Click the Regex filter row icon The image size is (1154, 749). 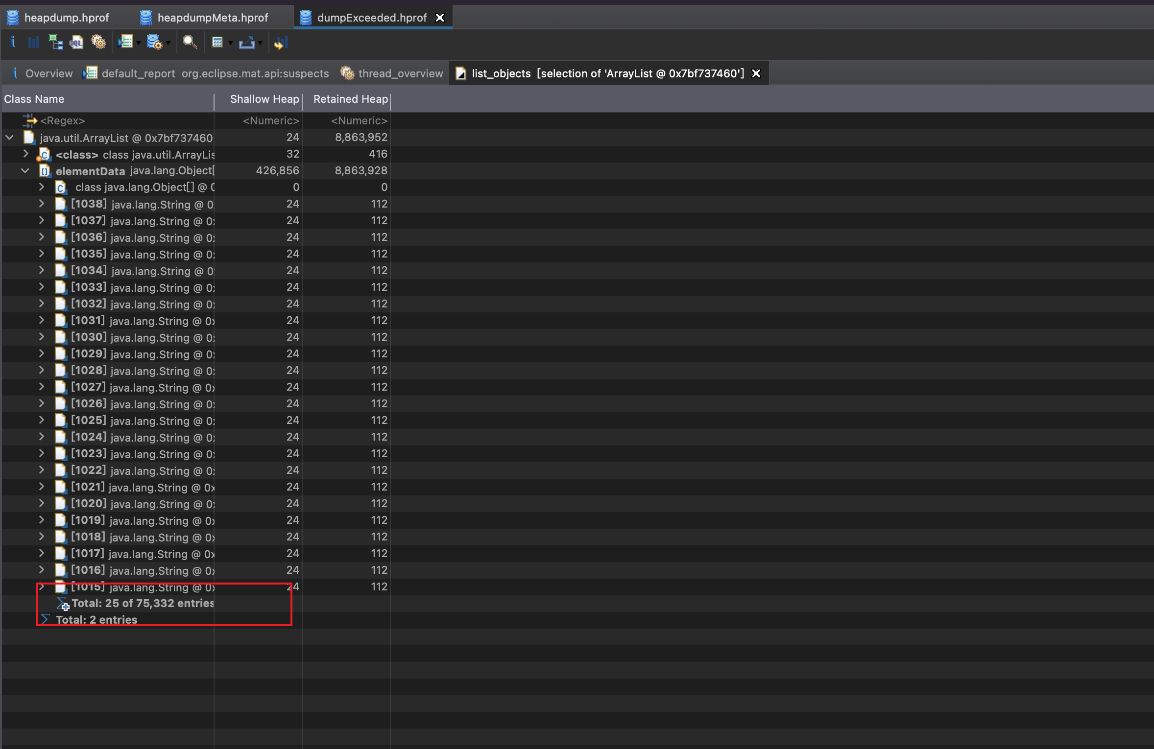tap(30, 120)
